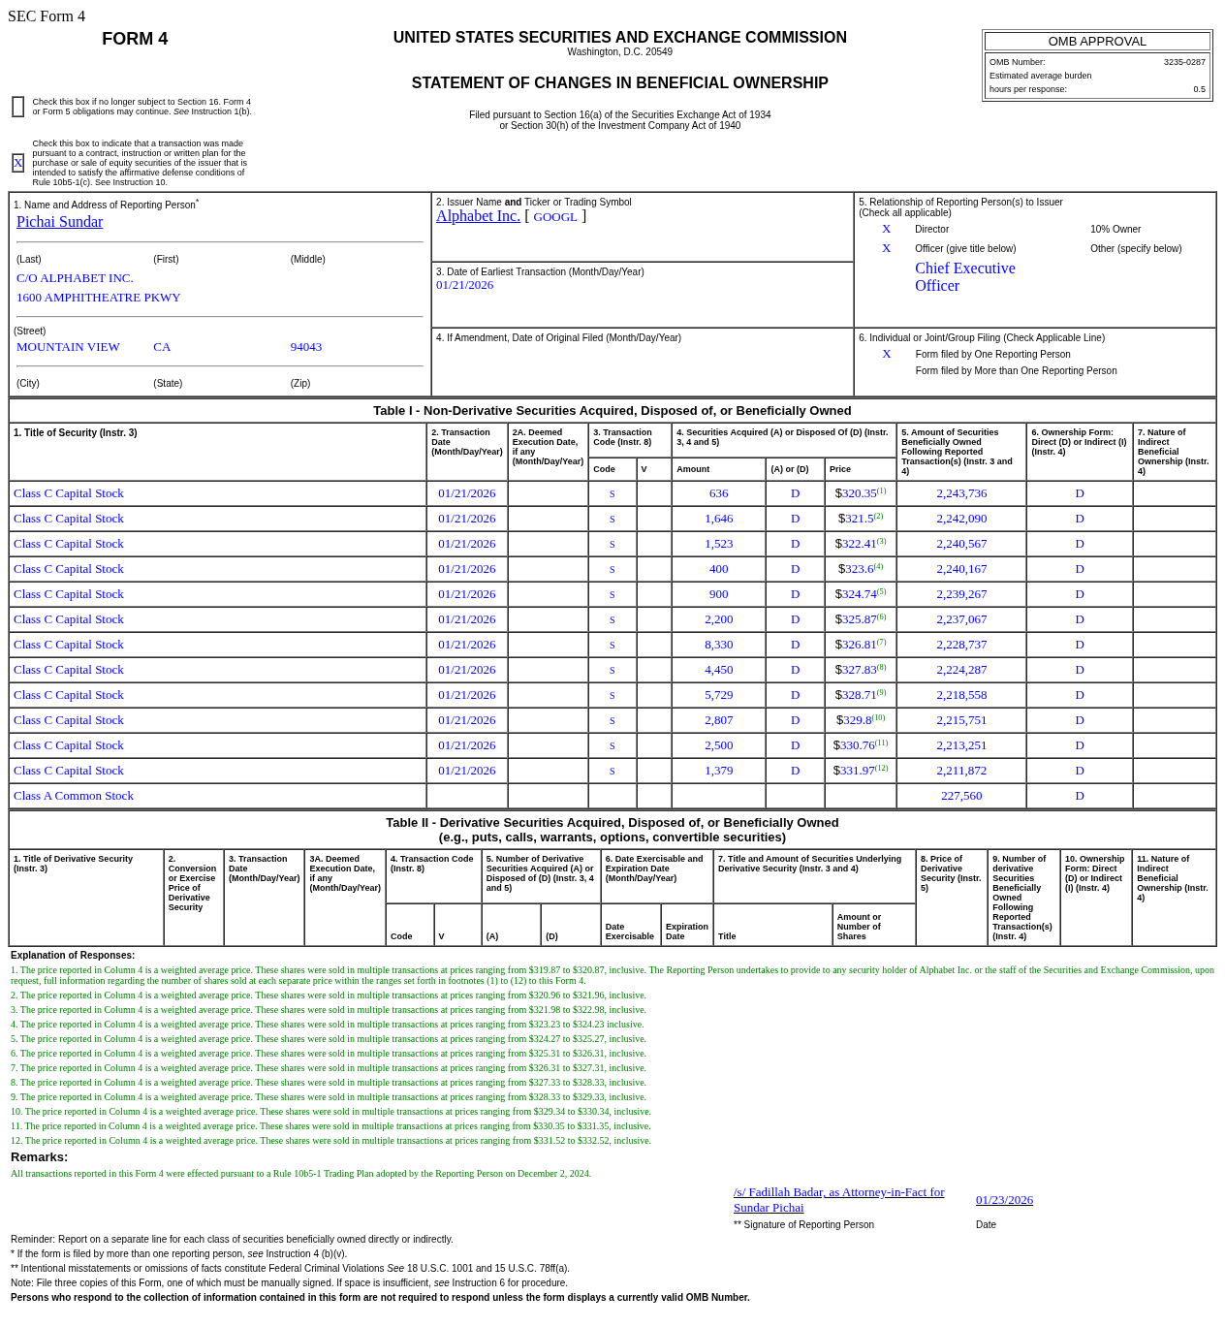The height and width of the screenshot is (1327, 1225).
Task: Click the address line C/O ALPHABET INC.
Action: pyautogui.click(x=75, y=278)
